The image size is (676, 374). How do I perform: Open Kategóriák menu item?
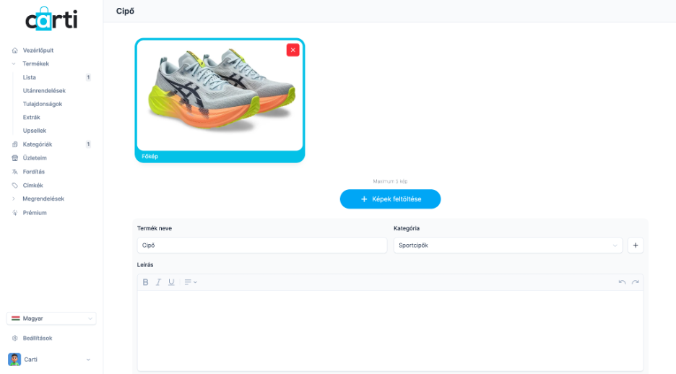pyautogui.click(x=38, y=144)
